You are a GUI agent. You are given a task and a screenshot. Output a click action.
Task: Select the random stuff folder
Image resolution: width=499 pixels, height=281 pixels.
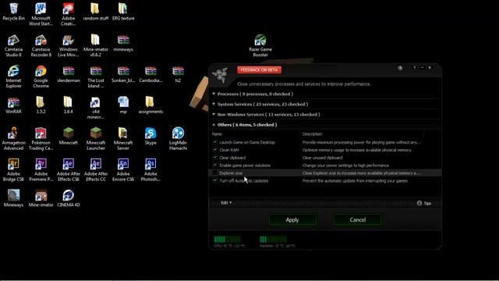click(95, 12)
